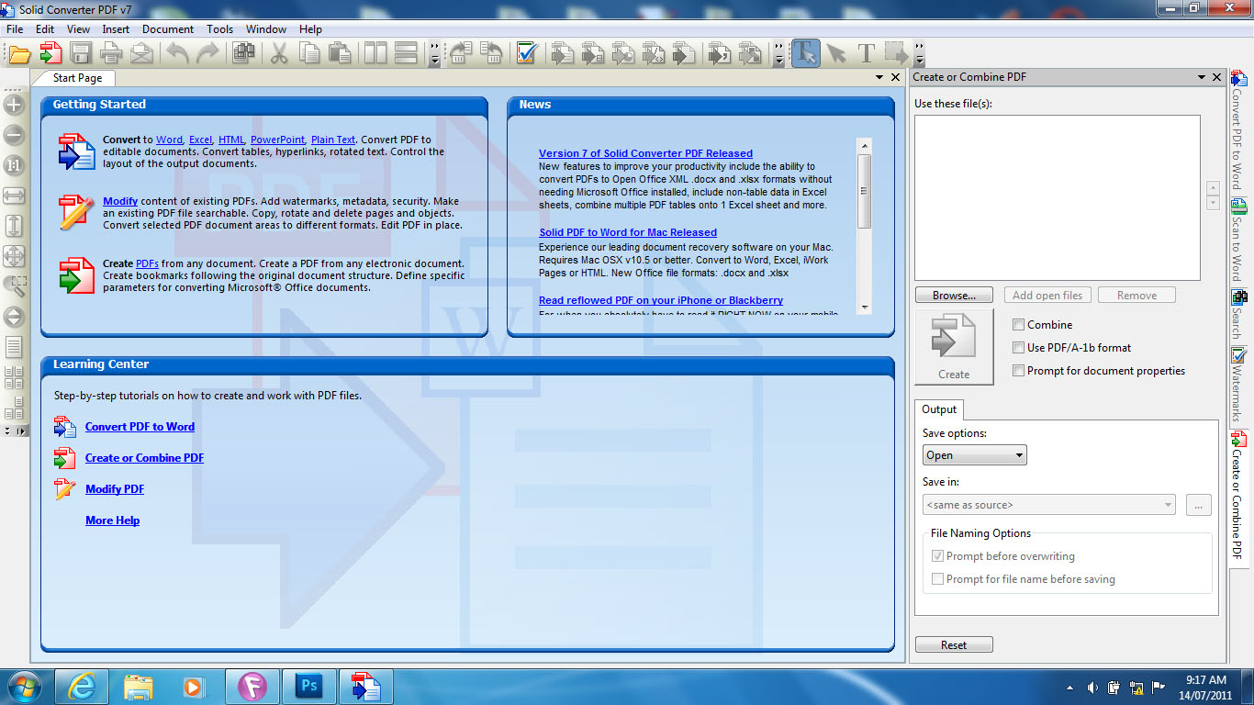1254x705 pixels.
Task: Click the More Help link
Action: pos(112,520)
